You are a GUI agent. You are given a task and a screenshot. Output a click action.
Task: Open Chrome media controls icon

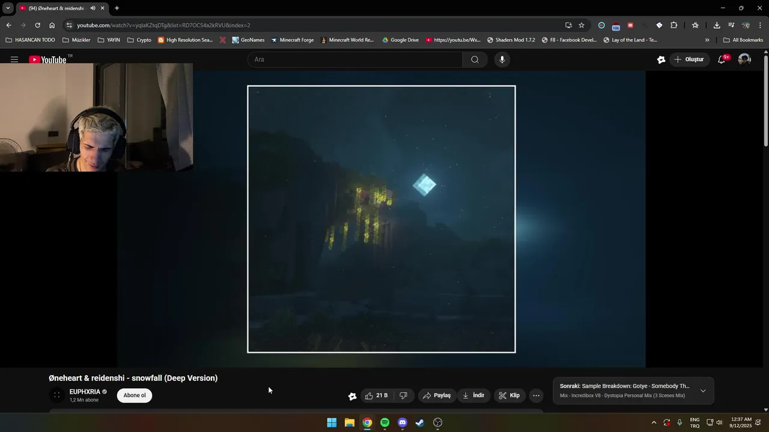731,25
